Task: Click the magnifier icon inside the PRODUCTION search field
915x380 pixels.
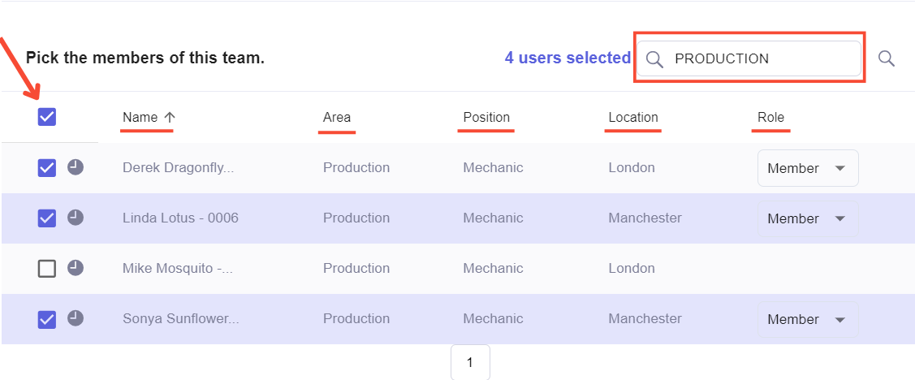Action: [x=655, y=59]
